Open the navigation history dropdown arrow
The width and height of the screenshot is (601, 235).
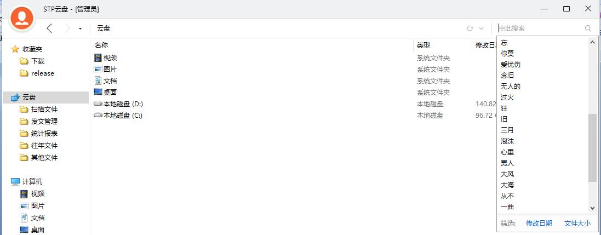80,28
